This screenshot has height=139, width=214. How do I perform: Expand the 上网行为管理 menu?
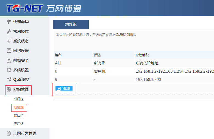coord(25,133)
